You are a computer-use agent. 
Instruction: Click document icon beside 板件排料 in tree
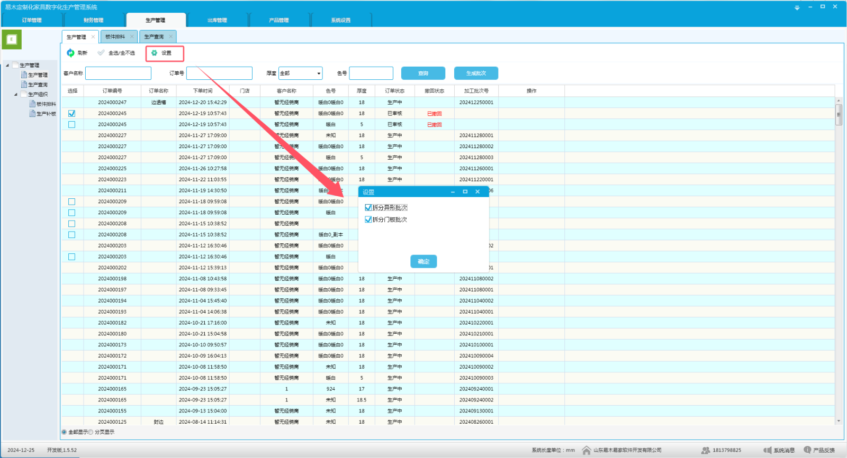click(32, 104)
